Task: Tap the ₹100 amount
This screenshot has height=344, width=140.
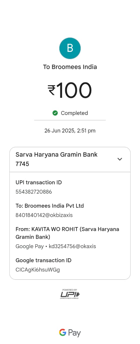Action: (x=70, y=90)
